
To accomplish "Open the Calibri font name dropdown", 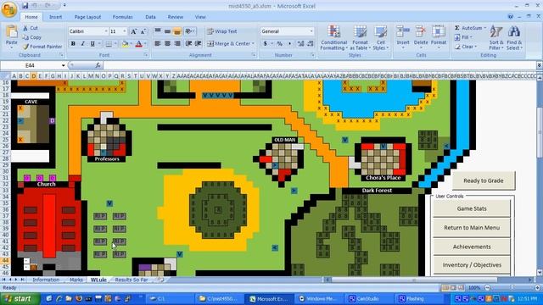I will (x=105, y=31).
